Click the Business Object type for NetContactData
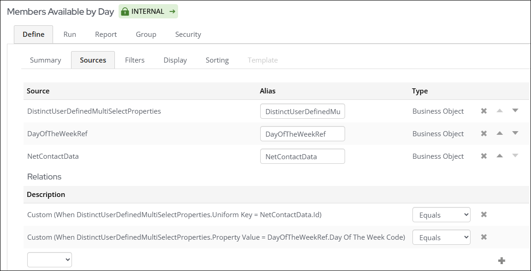531x271 pixels. click(438, 156)
